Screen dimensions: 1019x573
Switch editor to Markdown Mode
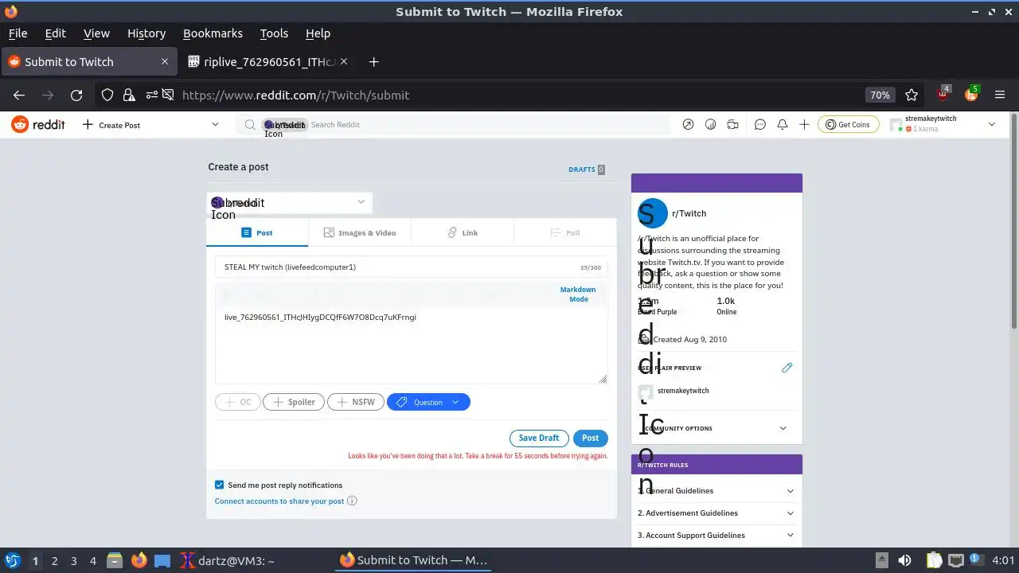578,294
